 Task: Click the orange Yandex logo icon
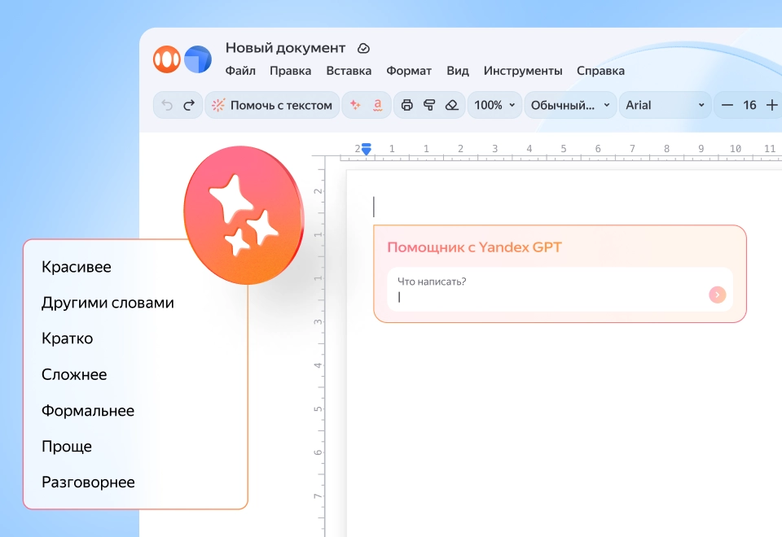165,59
